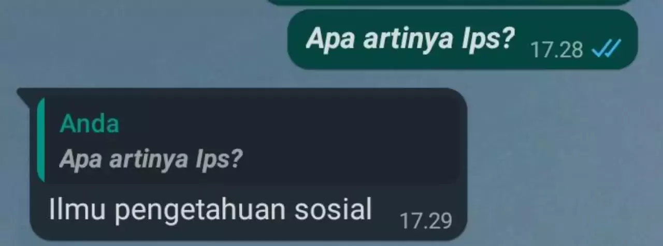663x246 pixels.
Task: Click the 17.28 timestamp on sent message
Action: (557, 50)
